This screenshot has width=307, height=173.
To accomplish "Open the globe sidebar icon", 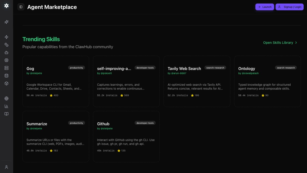I will click(6, 98).
